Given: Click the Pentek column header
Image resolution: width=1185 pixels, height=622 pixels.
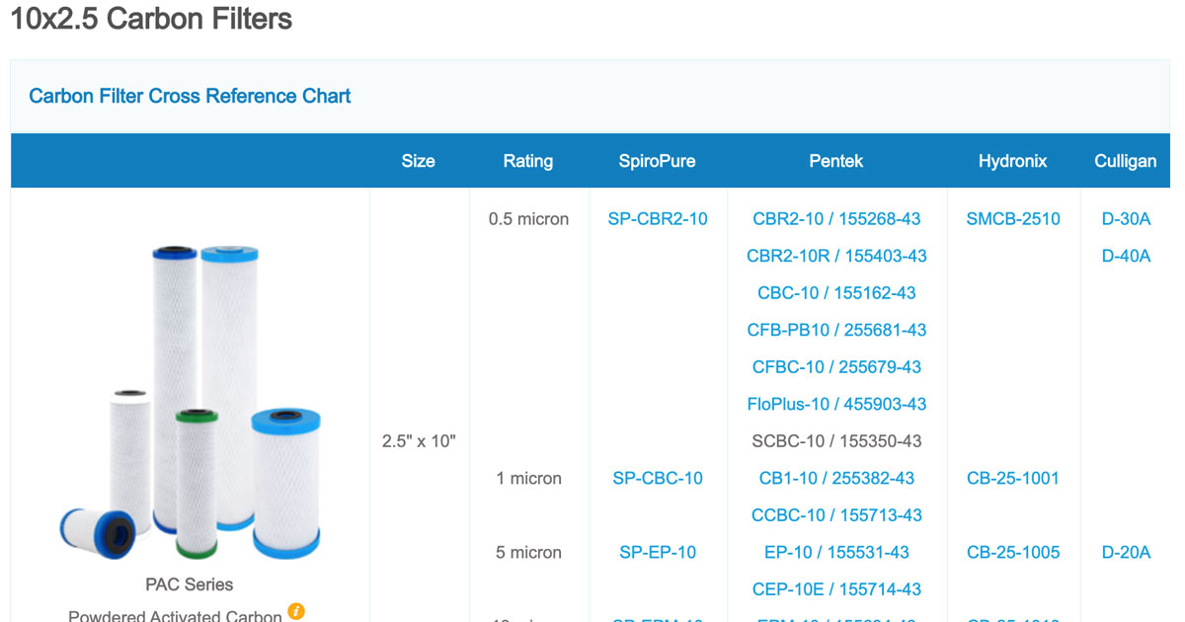Looking at the screenshot, I should click(x=836, y=161).
